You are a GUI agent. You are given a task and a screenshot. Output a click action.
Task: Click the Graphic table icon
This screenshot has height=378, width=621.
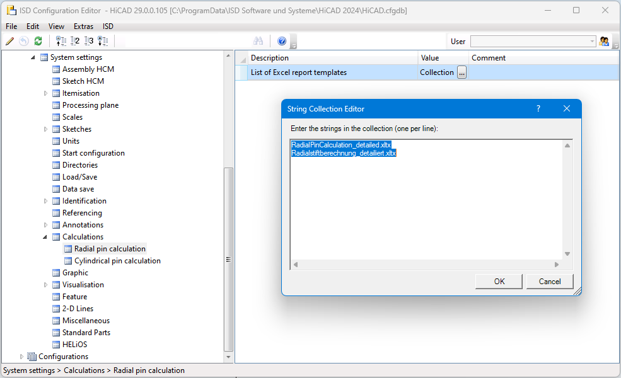[x=56, y=273]
